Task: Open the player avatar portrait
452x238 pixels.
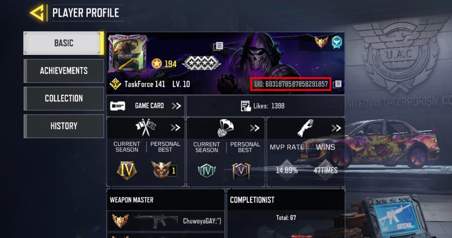Action: click(x=128, y=53)
